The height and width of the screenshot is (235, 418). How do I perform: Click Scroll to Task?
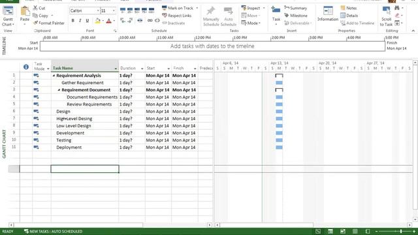(386, 16)
